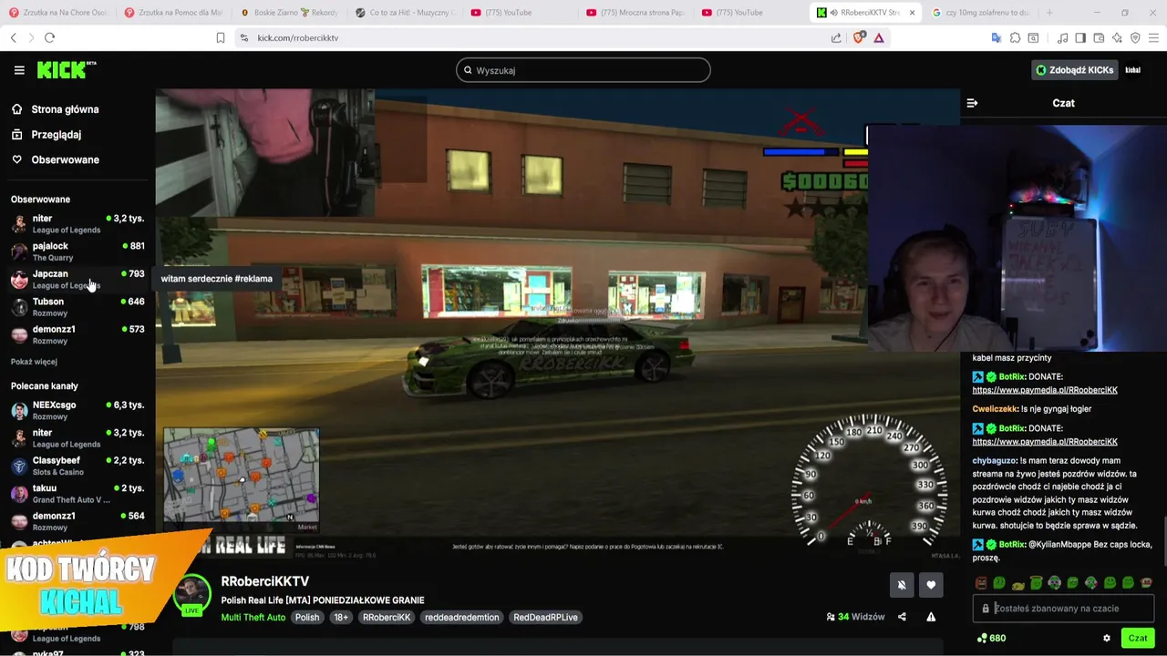
Task: Open the Kick hamburger sidebar menu
Action: coord(19,70)
